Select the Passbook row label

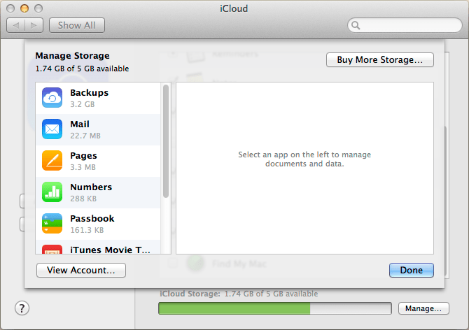92,219
